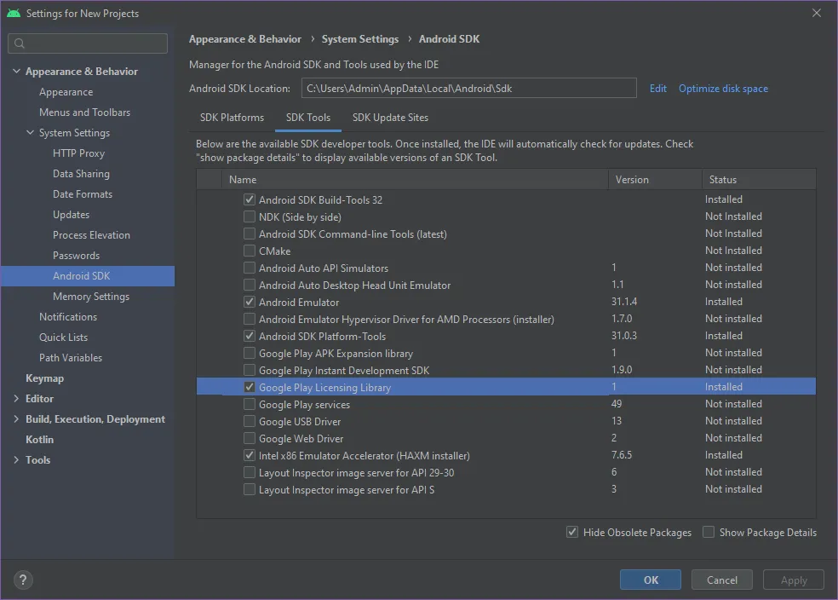The height and width of the screenshot is (600, 838).
Task: Check Android Auto API Simulators checkbox
Action: click(x=249, y=268)
